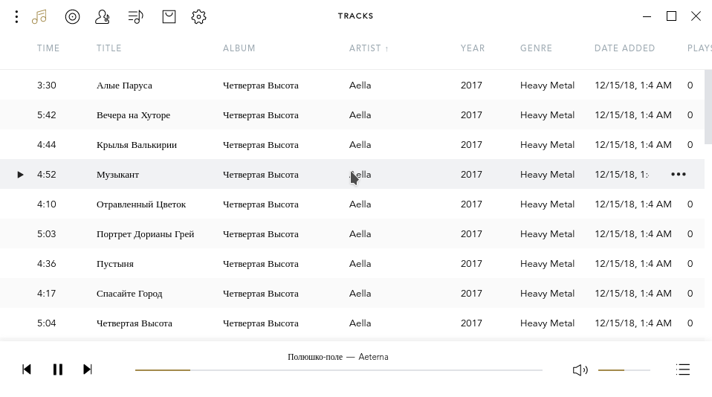This screenshot has width=712, height=397.
Task: Minimize the Tracks window
Action: point(647,16)
